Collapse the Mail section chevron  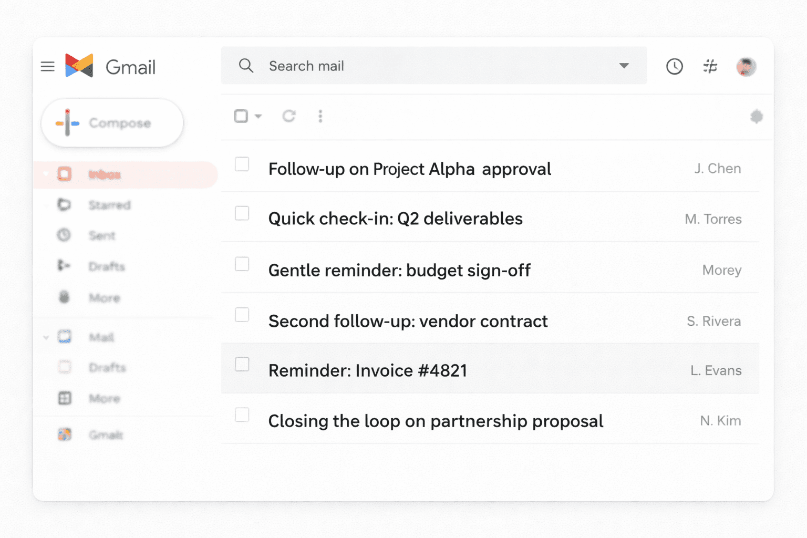pyautogui.click(x=46, y=337)
